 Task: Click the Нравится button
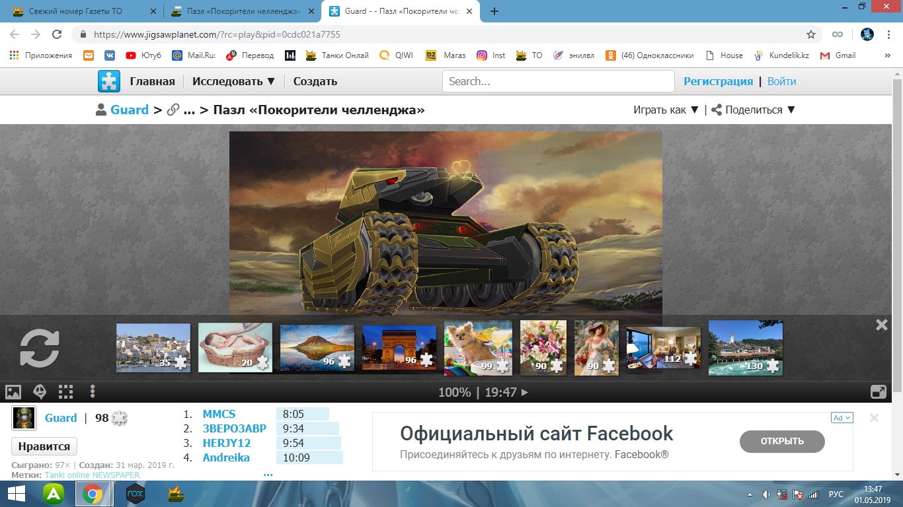coord(44,446)
